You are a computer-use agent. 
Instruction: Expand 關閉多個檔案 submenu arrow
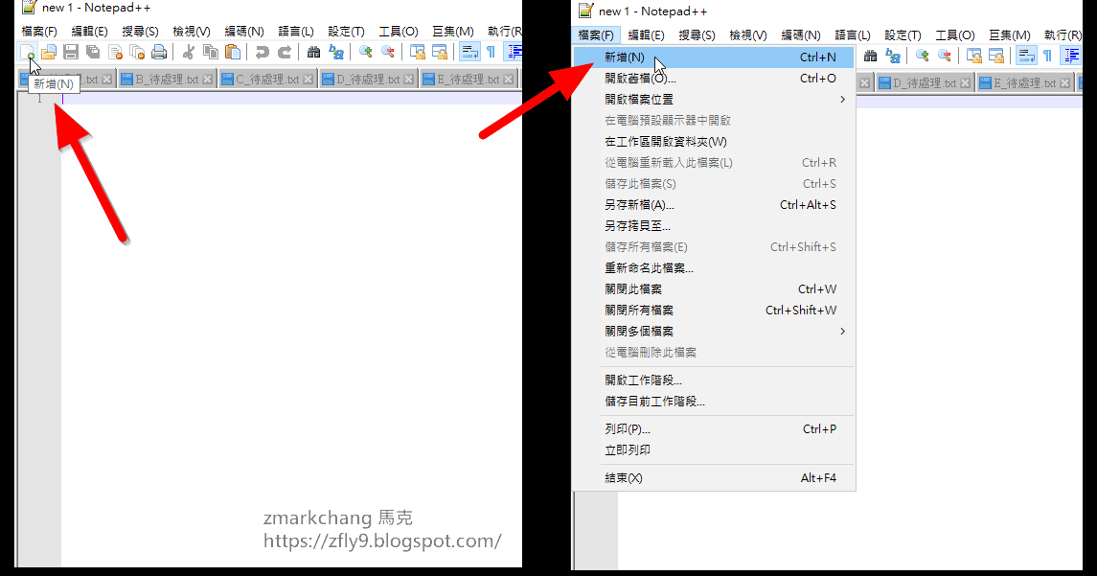pyautogui.click(x=842, y=331)
